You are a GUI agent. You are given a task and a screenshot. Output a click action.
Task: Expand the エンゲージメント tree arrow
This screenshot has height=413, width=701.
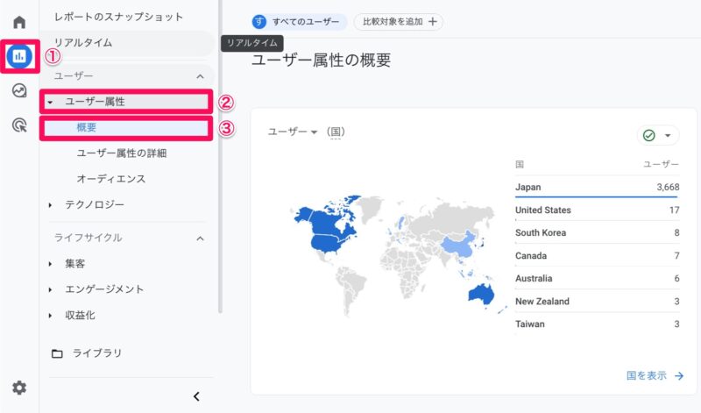(50, 290)
